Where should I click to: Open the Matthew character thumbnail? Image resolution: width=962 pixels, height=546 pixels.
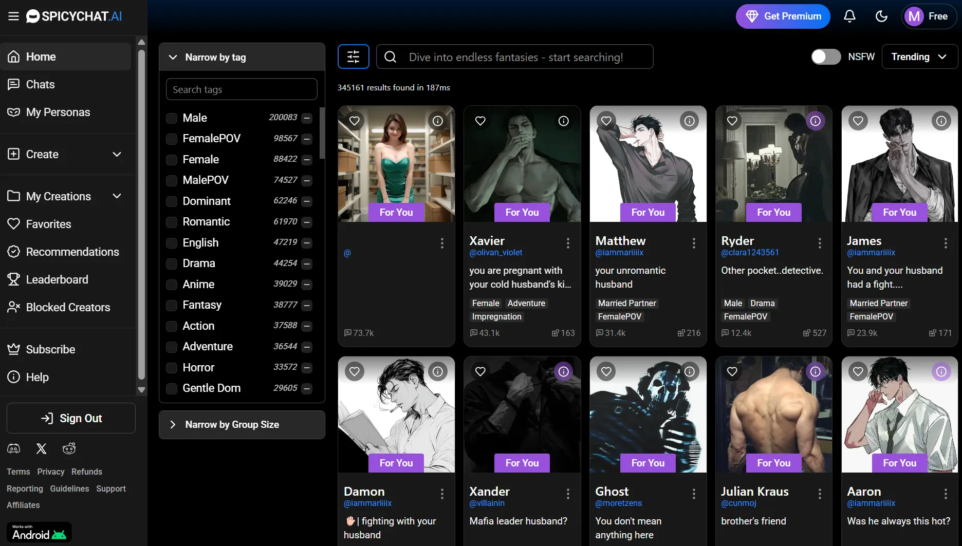coord(648,164)
